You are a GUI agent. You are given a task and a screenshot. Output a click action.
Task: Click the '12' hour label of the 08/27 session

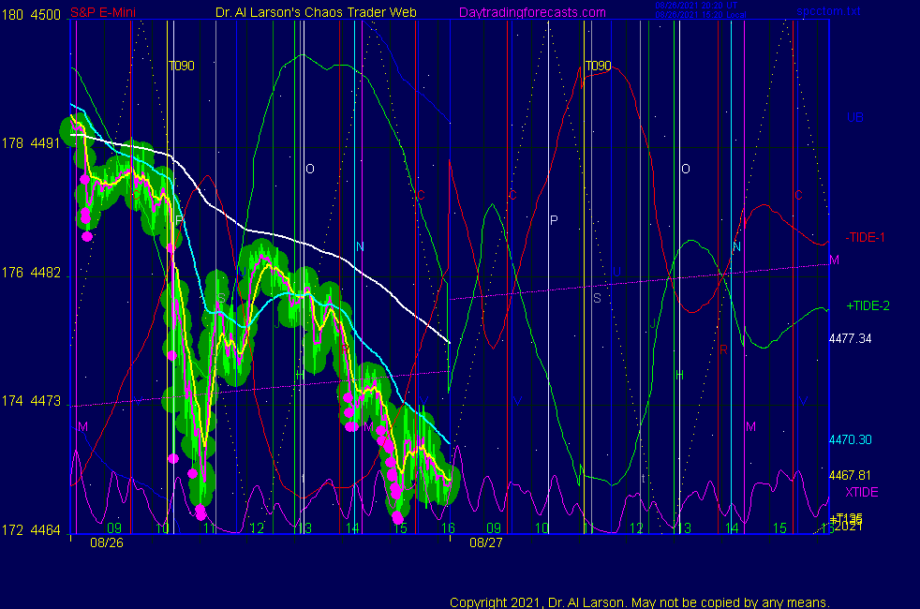637,528
